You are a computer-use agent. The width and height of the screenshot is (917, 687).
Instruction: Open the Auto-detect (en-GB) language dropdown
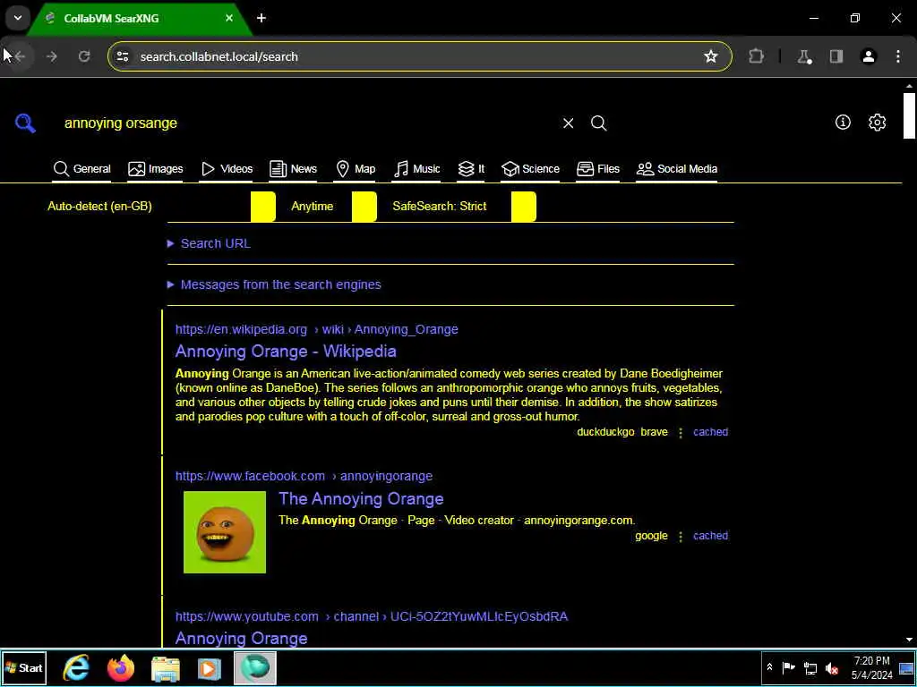tap(161, 207)
